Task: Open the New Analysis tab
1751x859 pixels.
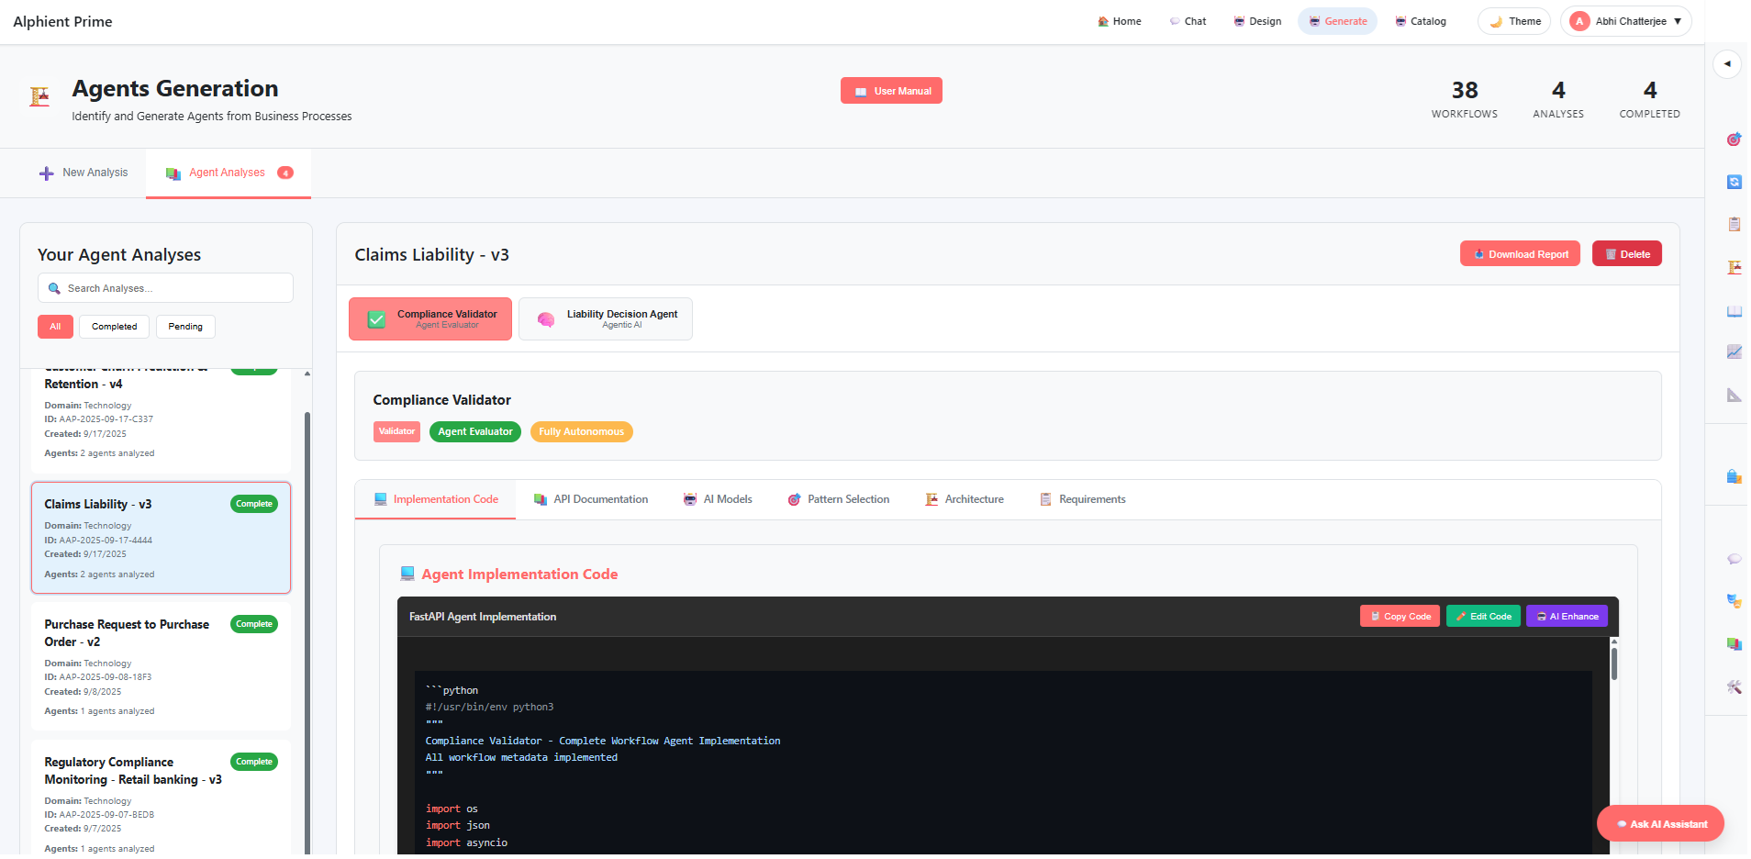Action: click(x=84, y=173)
